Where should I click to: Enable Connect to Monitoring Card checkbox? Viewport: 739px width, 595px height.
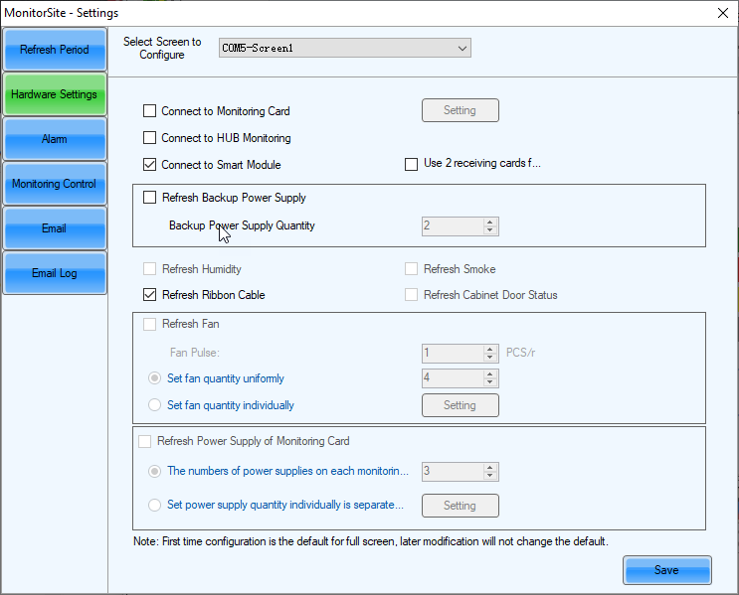(149, 111)
